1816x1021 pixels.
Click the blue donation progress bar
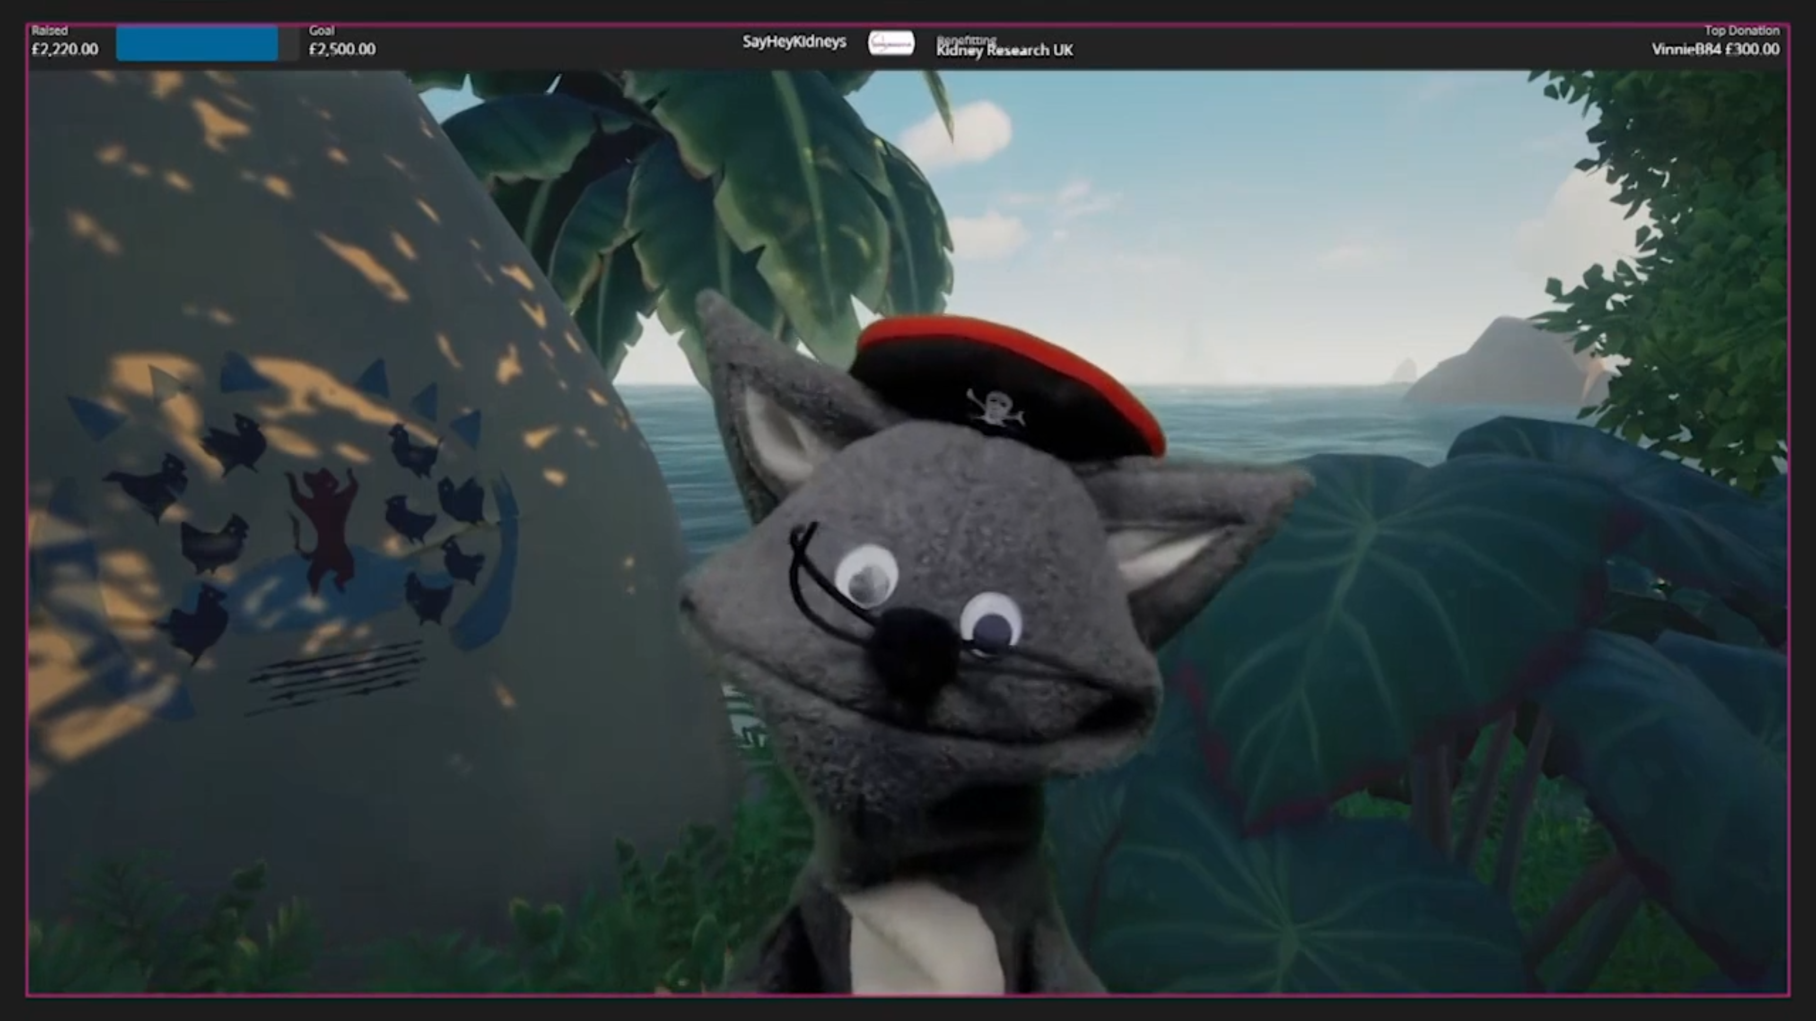pyautogui.click(x=197, y=43)
